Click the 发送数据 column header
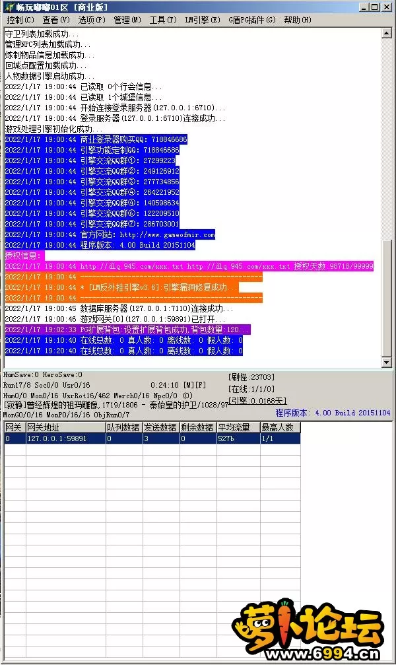This screenshot has width=396, height=665. [161, 427]
